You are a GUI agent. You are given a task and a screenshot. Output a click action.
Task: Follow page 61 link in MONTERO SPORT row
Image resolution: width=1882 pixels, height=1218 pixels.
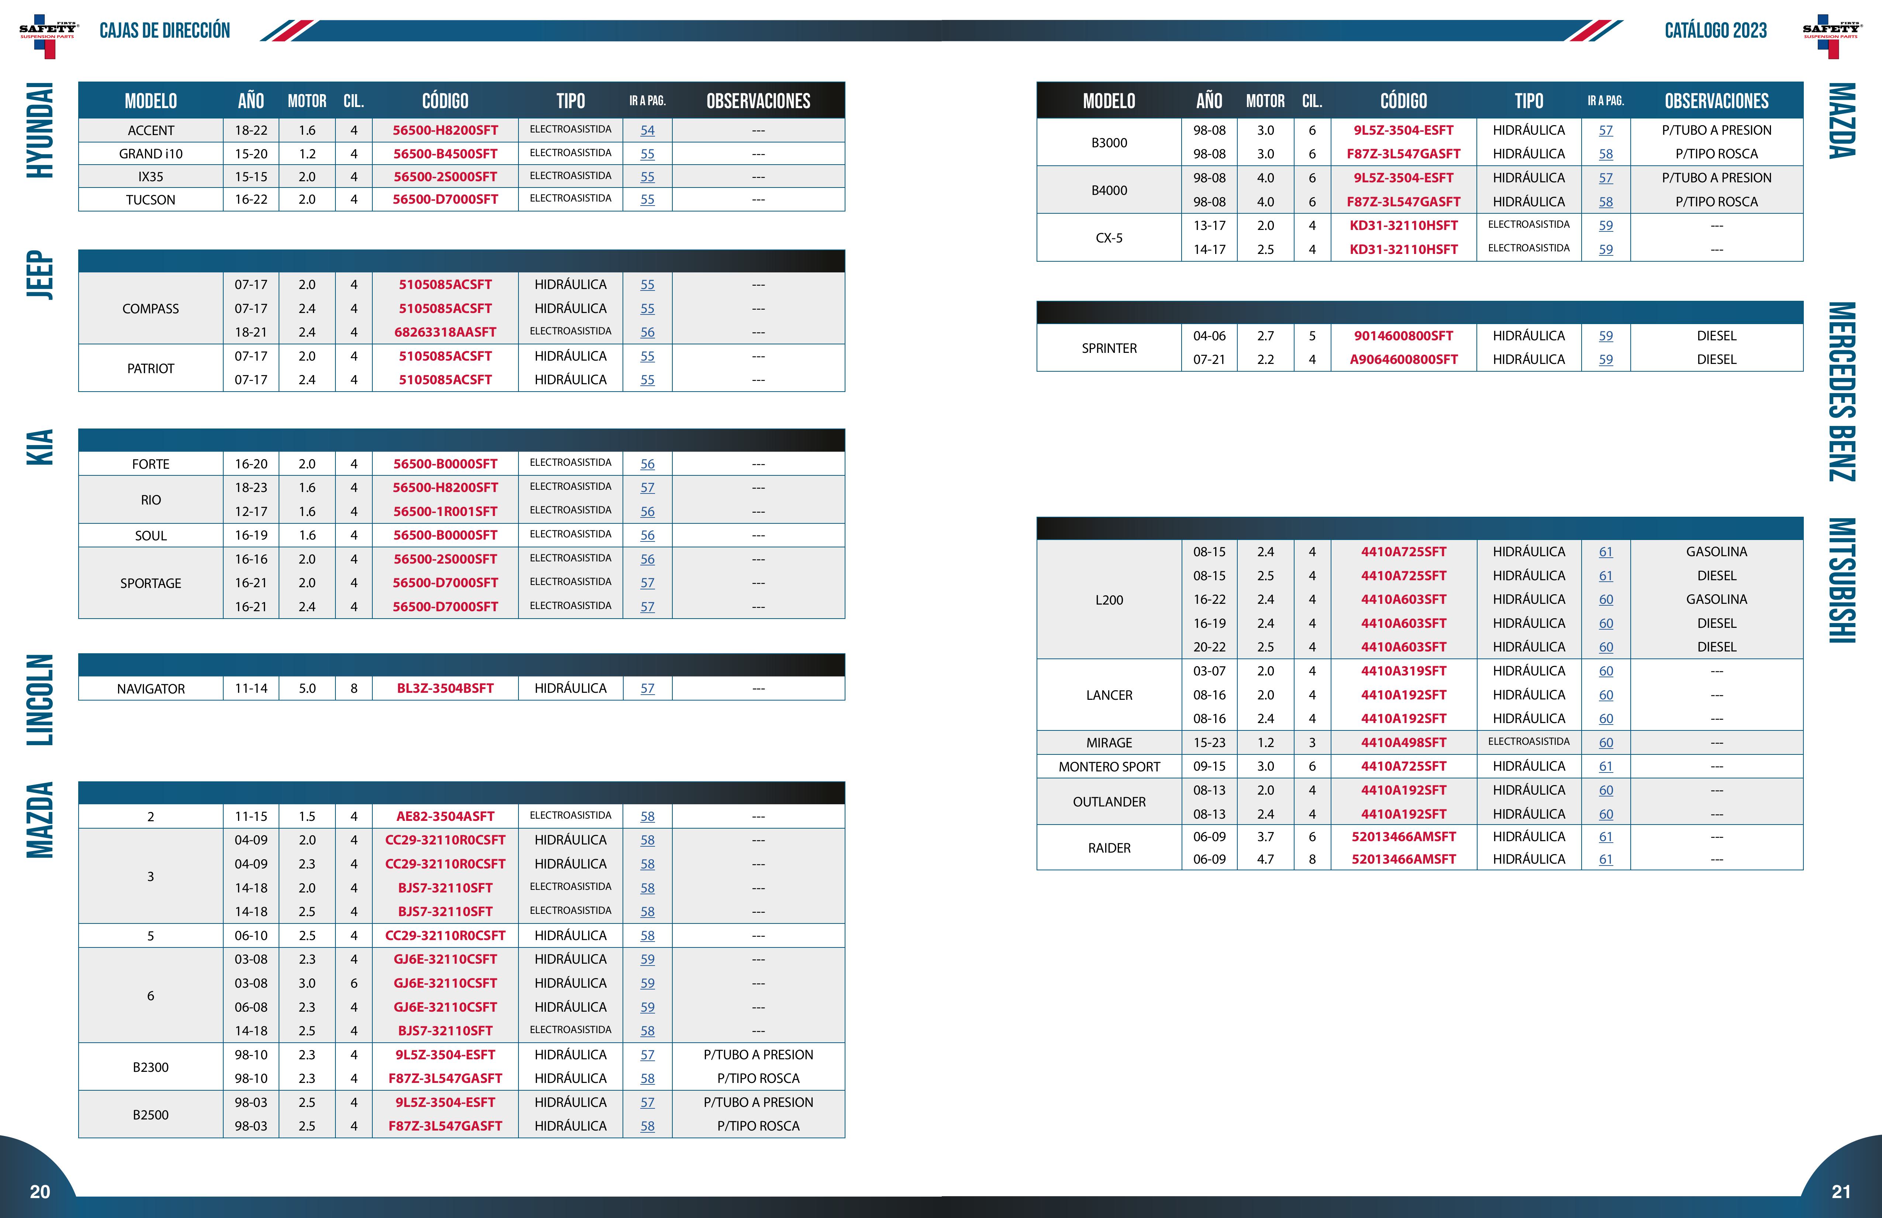(1606, 766)
